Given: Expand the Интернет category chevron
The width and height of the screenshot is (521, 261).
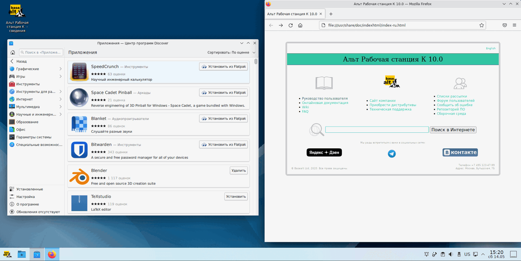Looking at the screenshot, I should click(x=60, y=99).
